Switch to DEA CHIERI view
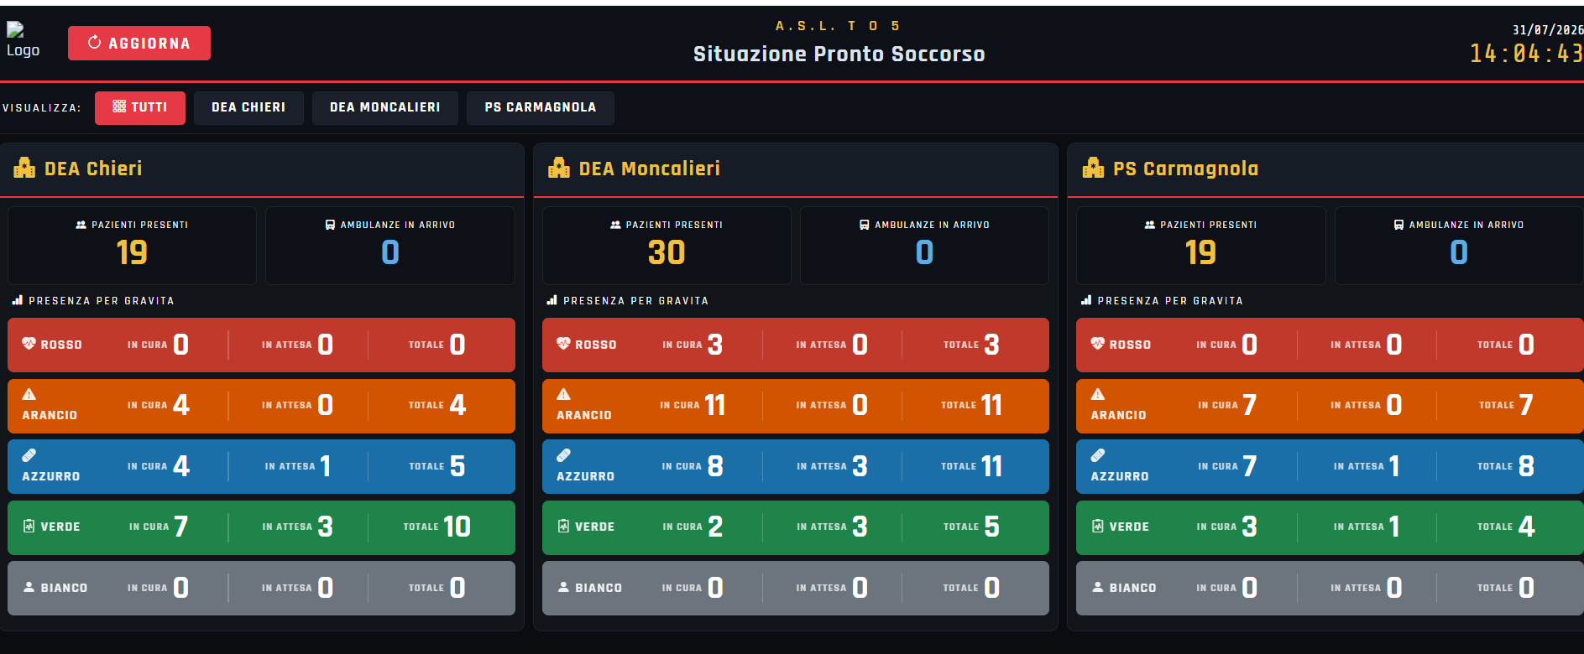This screenshot has height=654, width=1584. 248,107
